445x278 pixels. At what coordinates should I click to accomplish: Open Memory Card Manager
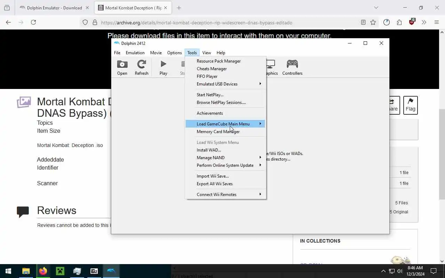point(225,132)
